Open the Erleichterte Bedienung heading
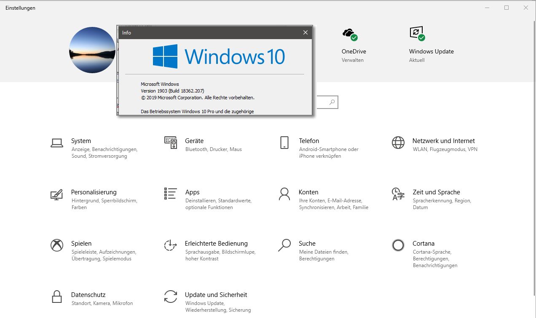536x318 pixels. [216, 244]
